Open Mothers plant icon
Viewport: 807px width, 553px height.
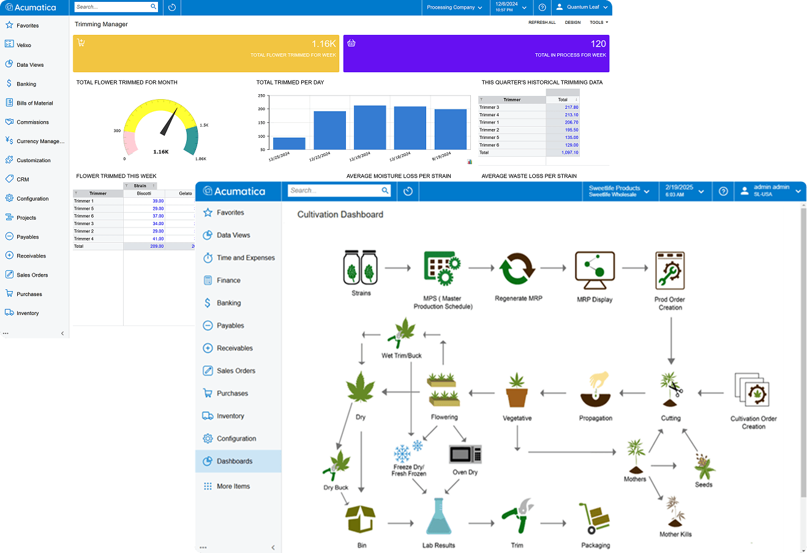pos(635,455)
